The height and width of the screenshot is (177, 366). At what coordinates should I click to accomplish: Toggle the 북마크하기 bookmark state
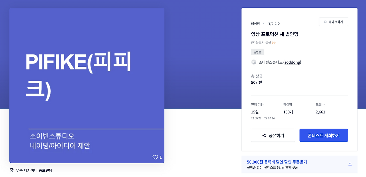(333, 21)
